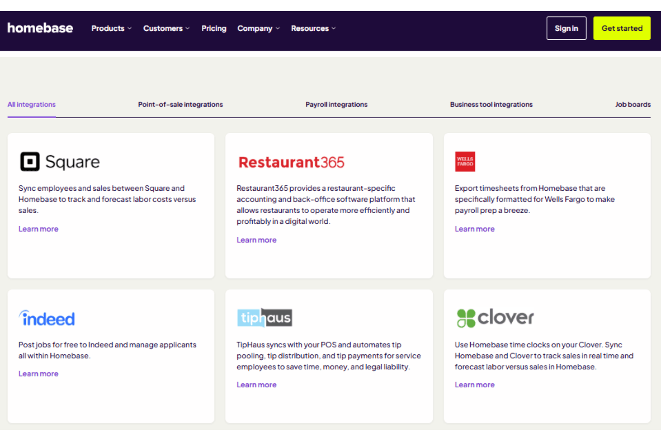Image resolution: width=661 pixels, height=441 pixels.
Task: Expand the Customers dropdown menu
Action: tap(167, 28)
